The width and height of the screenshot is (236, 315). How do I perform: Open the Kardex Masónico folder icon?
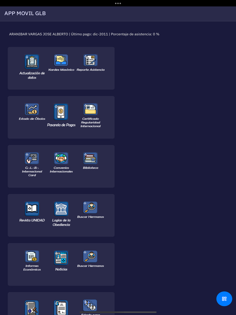[x=61, y=60]
